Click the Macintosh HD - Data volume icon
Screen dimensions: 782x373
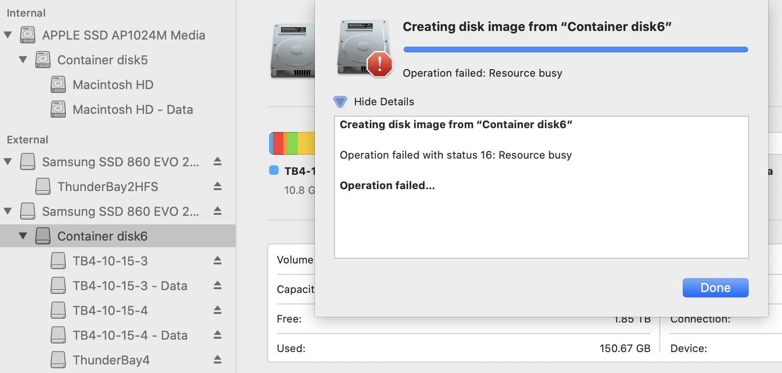(58, 109)
